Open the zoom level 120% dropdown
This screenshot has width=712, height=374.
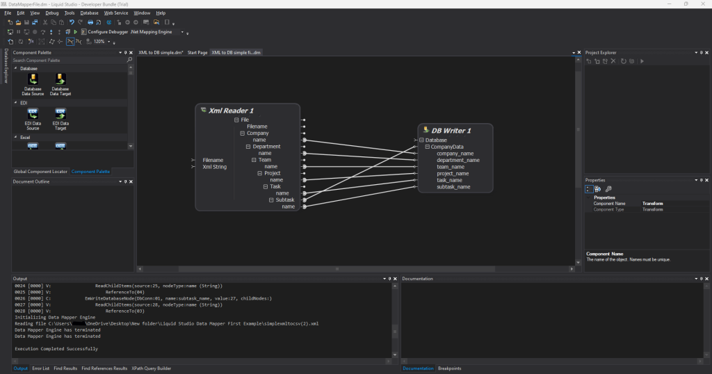tap(108, 42)
